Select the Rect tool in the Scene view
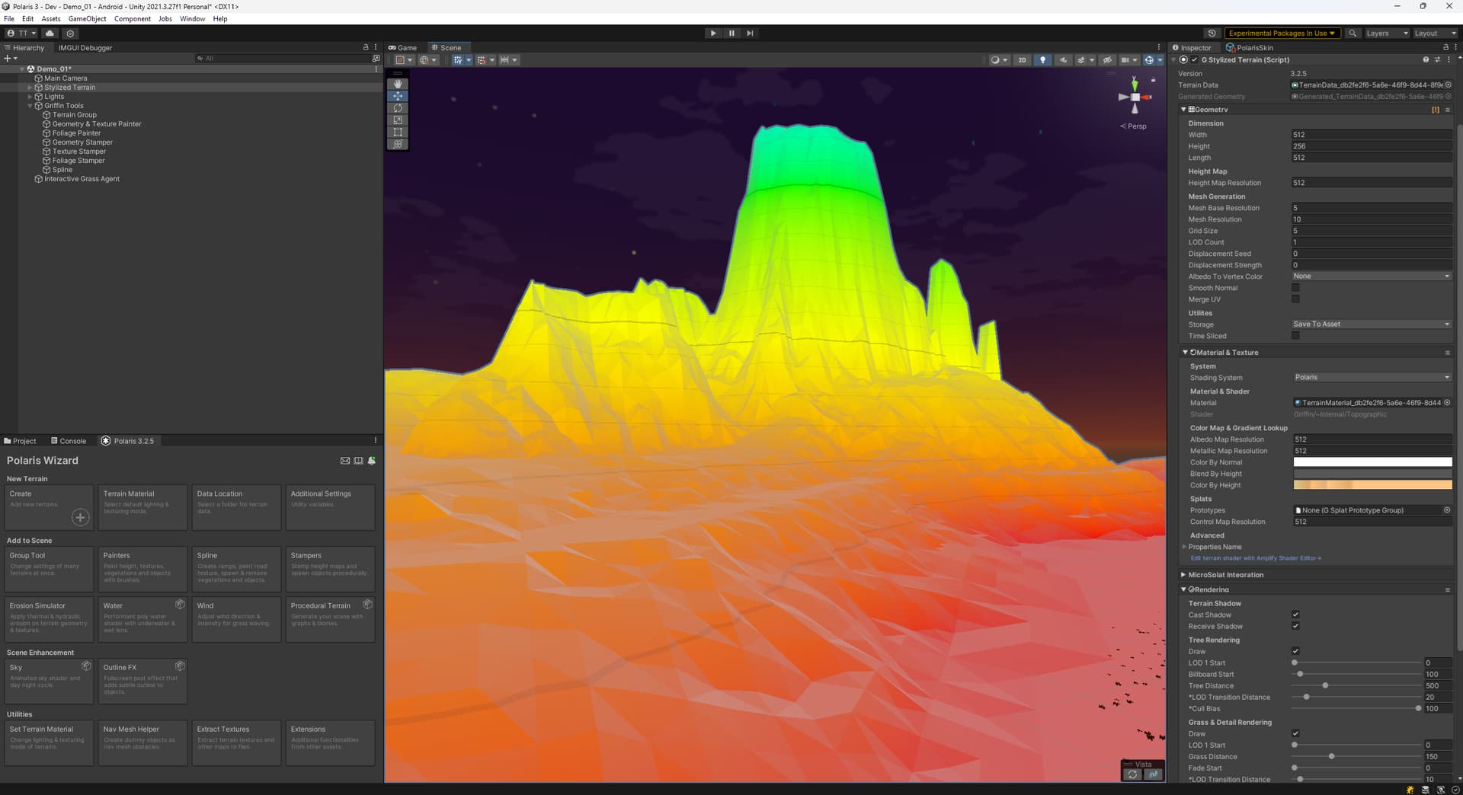1463x795 pixels. click(x=398, y=132)
